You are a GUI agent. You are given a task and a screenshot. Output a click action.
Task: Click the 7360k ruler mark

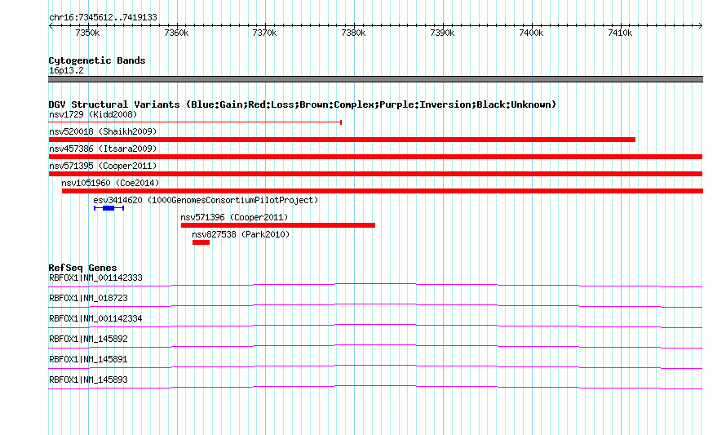[176, 33]
